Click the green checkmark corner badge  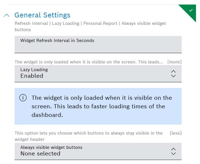(x=191, y=10)
